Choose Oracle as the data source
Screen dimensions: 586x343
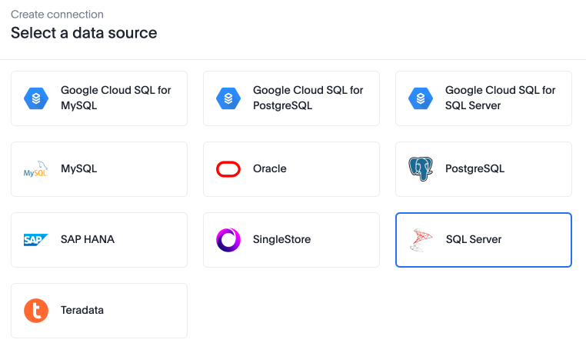coord(291,169)
